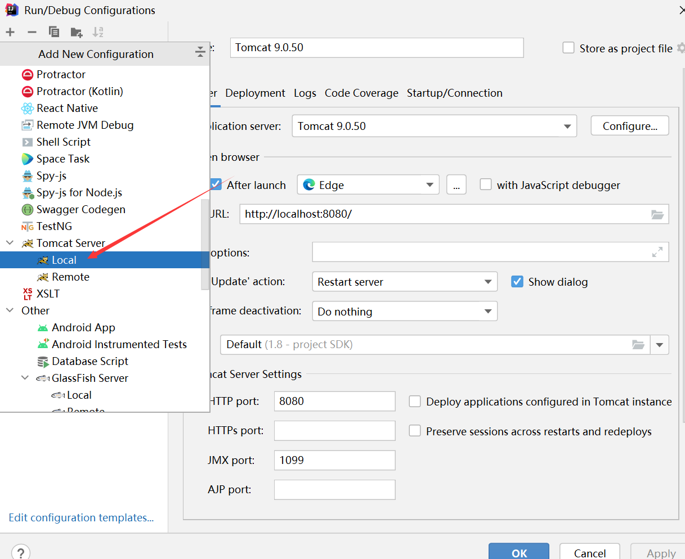Click the collapse icon beside Add New Configuration

point(200,52)
